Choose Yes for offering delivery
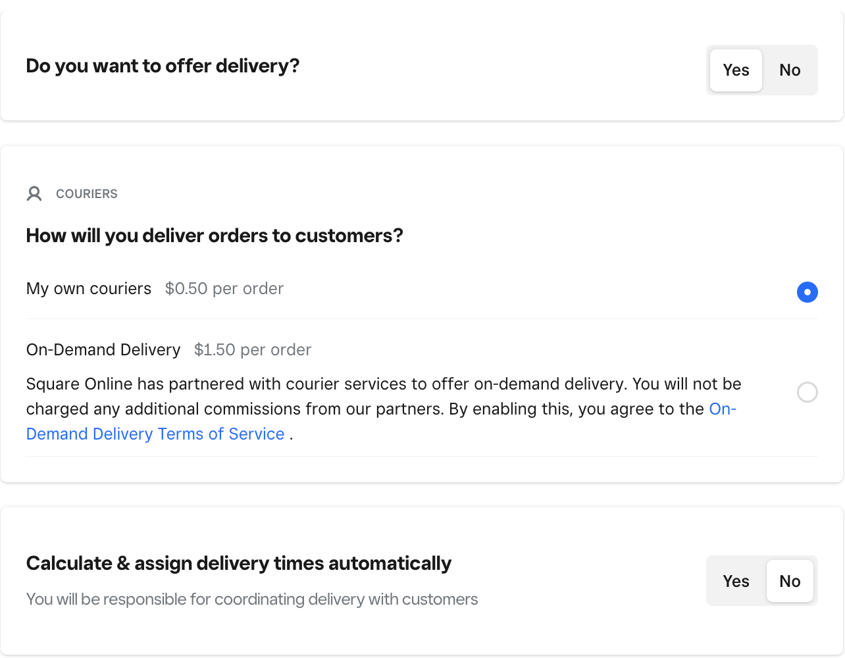The height and width of the screenshot is (658, 845). 736,70
